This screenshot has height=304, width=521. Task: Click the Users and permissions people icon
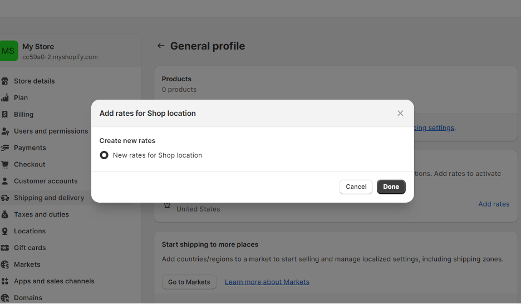4,131
